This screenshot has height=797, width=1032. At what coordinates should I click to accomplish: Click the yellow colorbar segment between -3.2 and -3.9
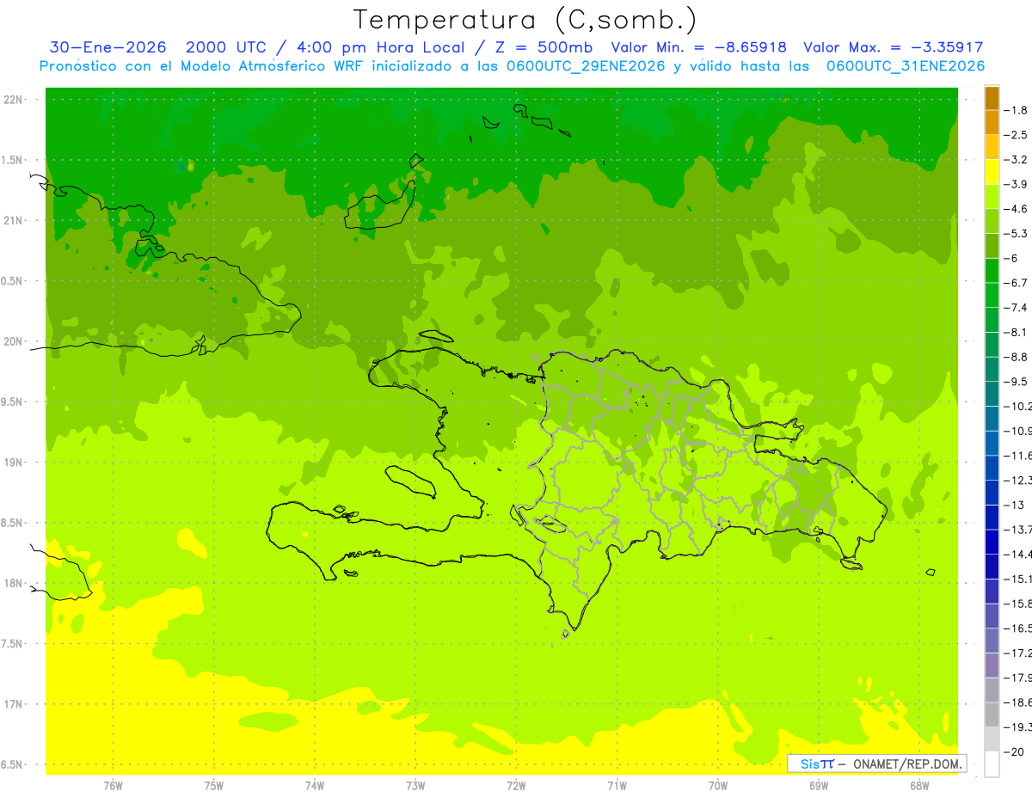click(992, 172)
